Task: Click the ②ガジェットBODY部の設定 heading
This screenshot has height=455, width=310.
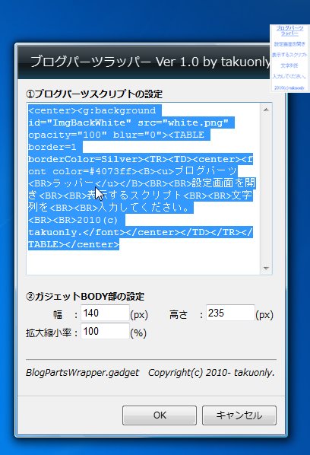Action: click(x=85, y=297)
